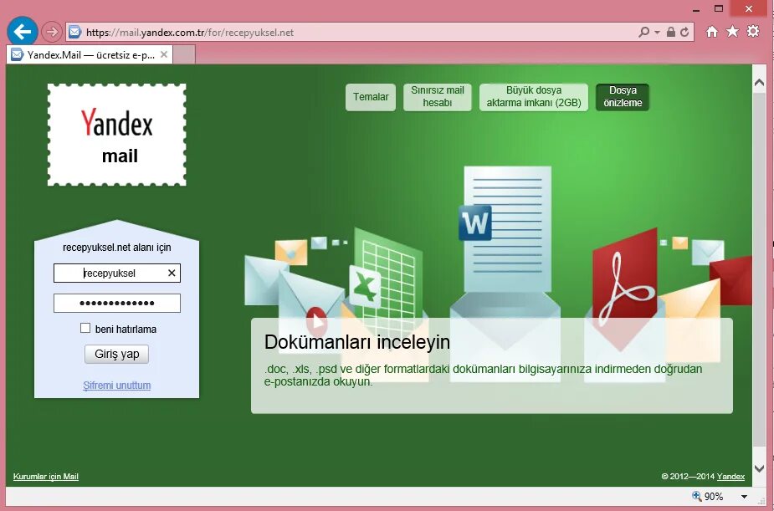Toggle the beni hatırlama checkbox
Image resolution: width=774 pixels, height=511 pixels.
pyautogui.click(x=85, y=328)
